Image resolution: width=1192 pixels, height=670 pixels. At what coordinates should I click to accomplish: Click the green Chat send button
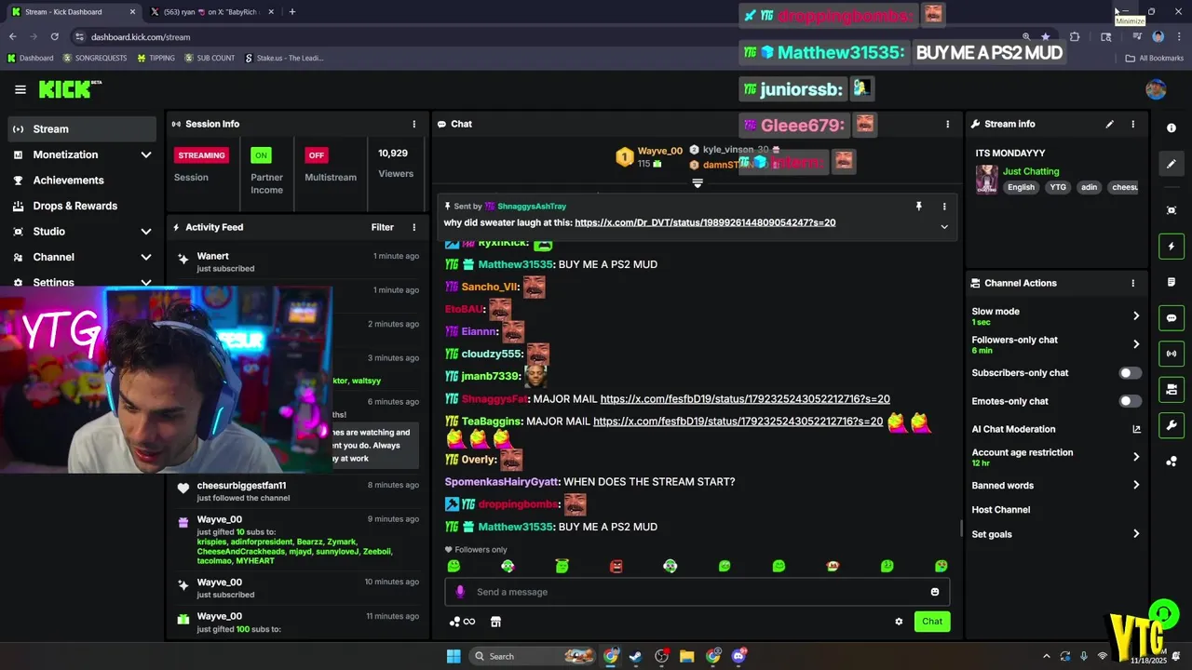[932, 622]
